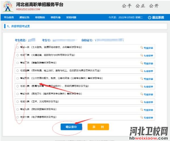
Task: Click magnifier icon in the 考试九类 row
Action: [x=141, y=109]
